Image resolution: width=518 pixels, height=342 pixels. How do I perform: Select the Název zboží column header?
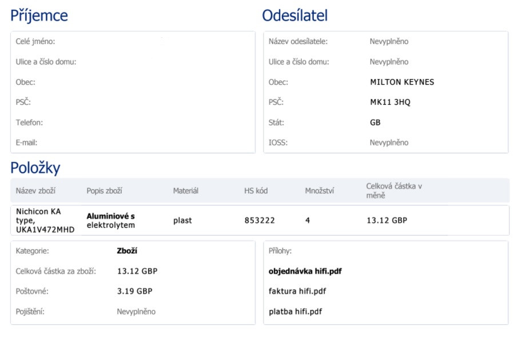[35, 190]
